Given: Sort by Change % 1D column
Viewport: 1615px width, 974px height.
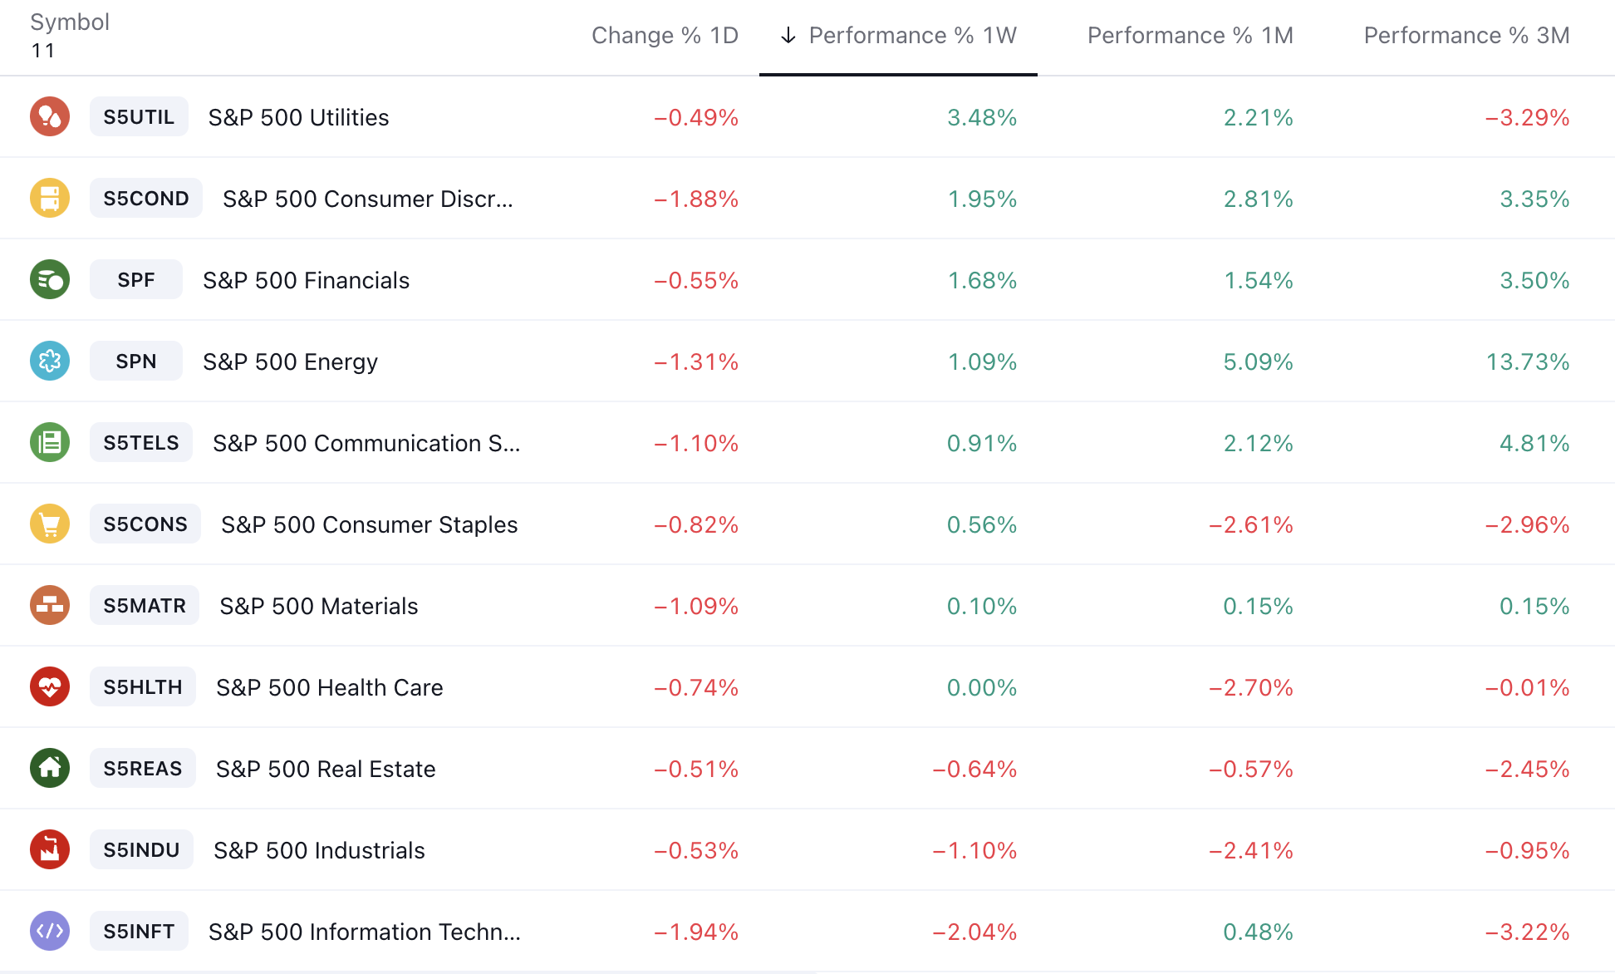Looking at the screenshot, I should coord(665,36).
